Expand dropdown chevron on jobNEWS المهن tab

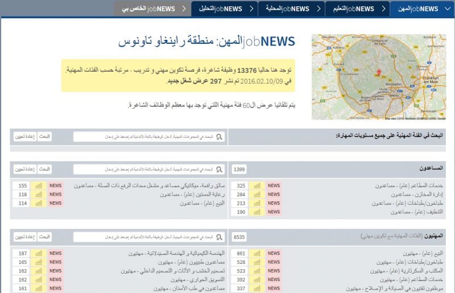pos(448,9)
